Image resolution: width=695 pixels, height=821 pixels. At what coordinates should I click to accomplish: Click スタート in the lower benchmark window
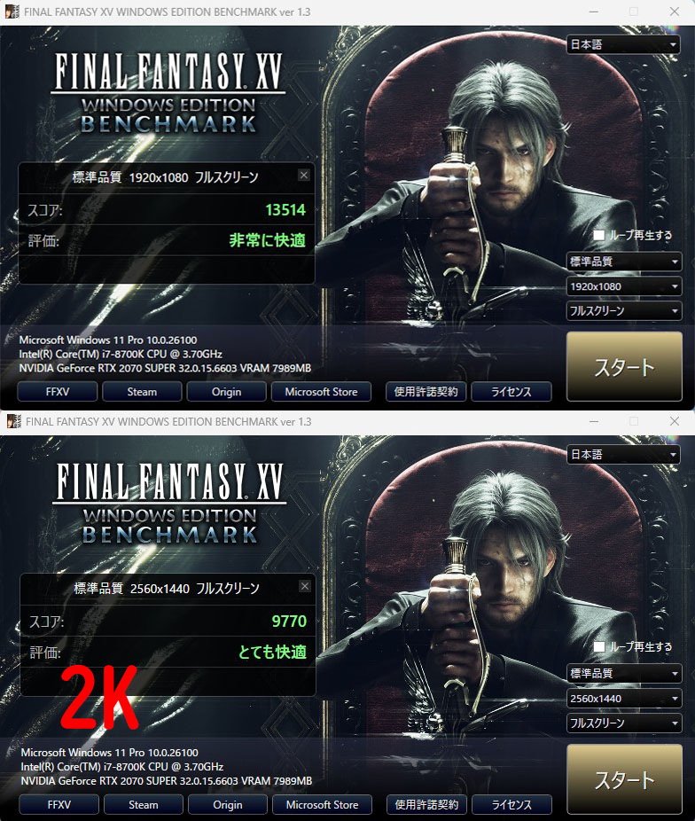[x=624, y=779]
